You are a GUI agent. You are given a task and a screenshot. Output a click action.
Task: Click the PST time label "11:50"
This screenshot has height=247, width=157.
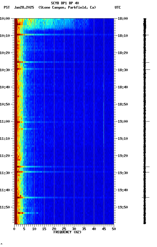[5, 207]
